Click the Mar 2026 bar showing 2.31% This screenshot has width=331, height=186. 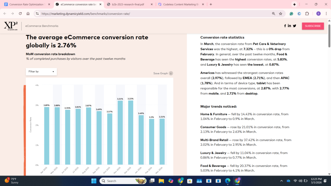(x=162, y=142)
